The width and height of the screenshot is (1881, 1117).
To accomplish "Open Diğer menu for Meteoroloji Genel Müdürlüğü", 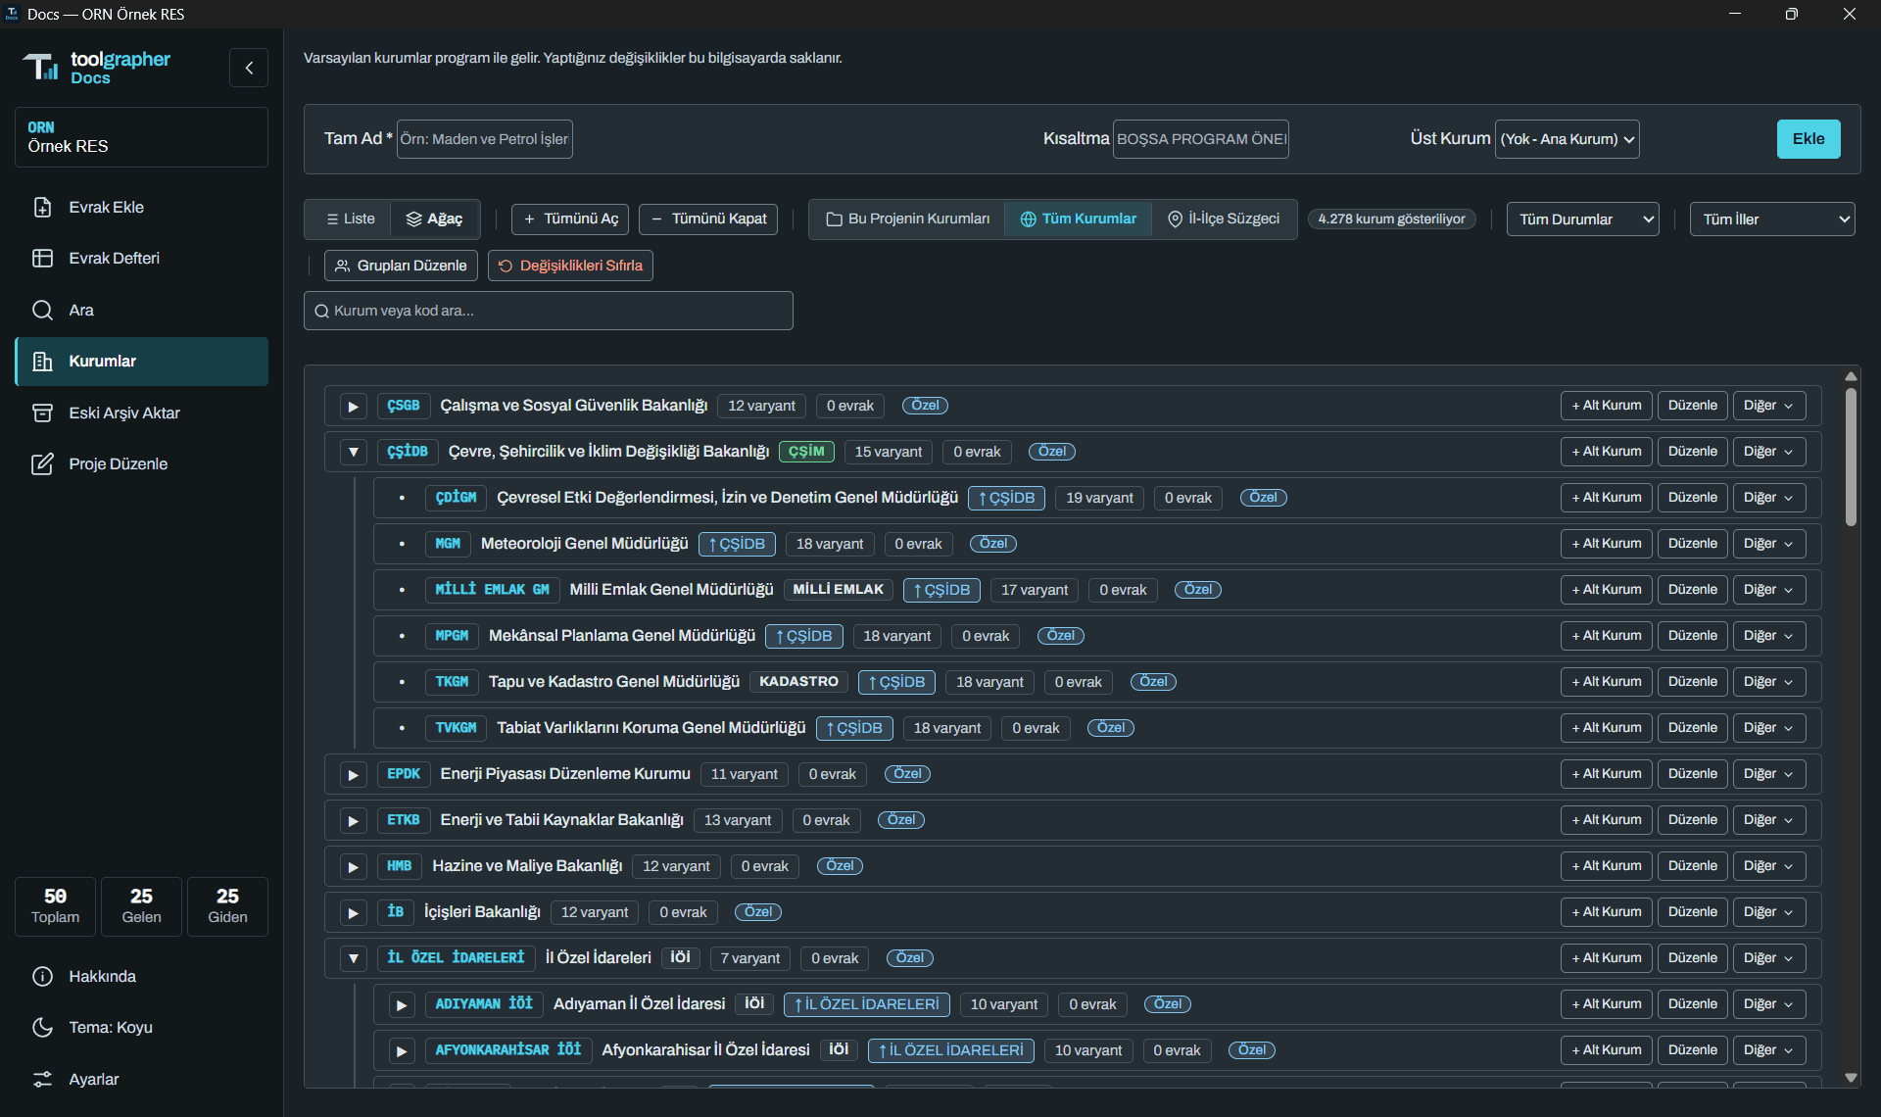I will pos(1768,544).
